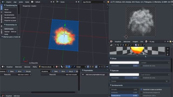
Task: Select the scale manipulator icon
Action: tap(74, 67)
